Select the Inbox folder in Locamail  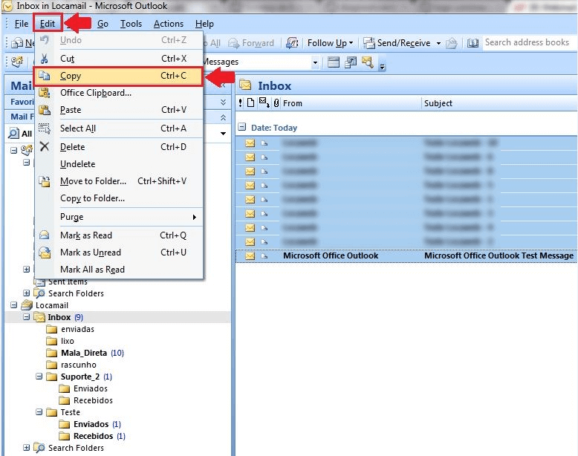click(59, 317)
